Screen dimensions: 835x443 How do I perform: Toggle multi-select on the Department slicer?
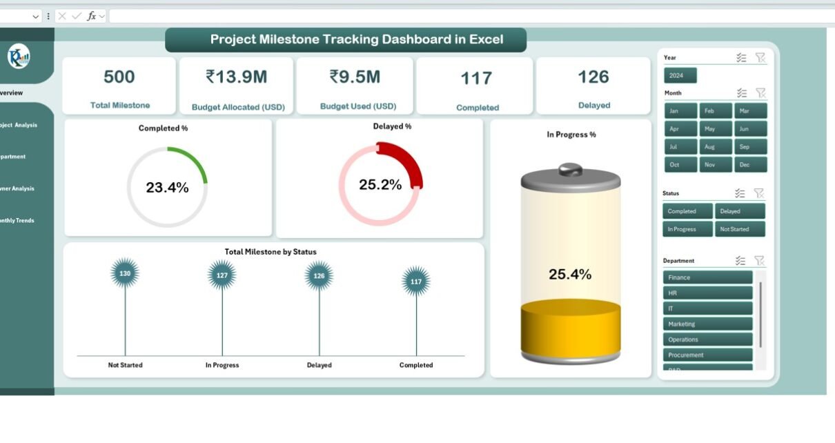click(740, 260)
